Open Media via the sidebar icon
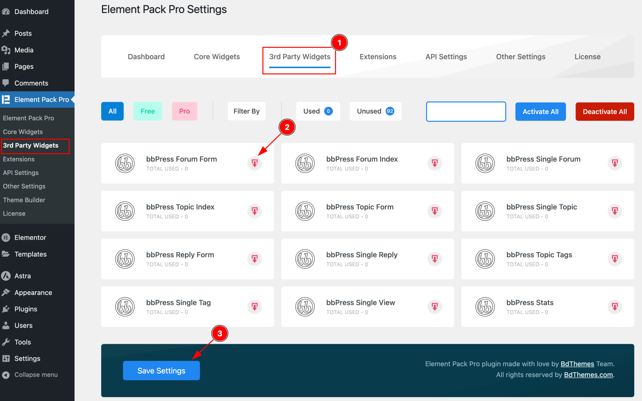This screenshot has height=401, width=642. pos(6,50)
